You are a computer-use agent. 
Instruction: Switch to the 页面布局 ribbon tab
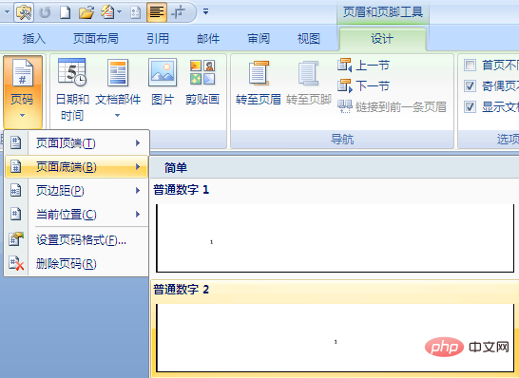96,38
